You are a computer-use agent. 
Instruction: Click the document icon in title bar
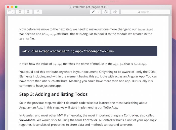tap(70, 7)
